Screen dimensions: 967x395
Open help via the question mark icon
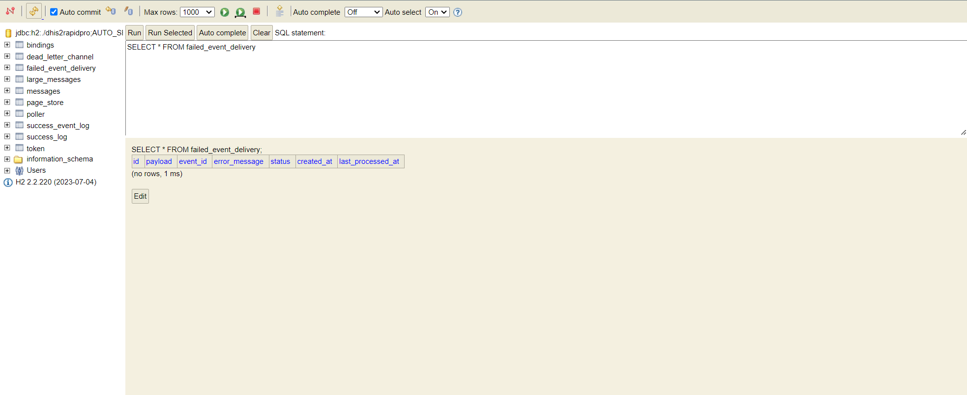458,12
